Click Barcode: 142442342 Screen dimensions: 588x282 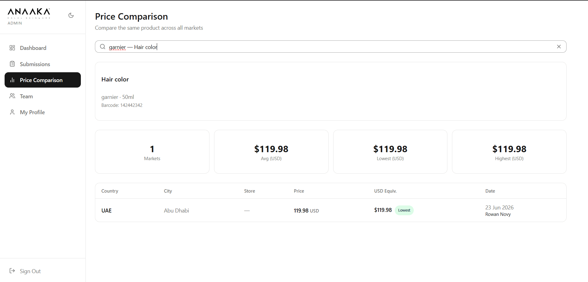122,105
